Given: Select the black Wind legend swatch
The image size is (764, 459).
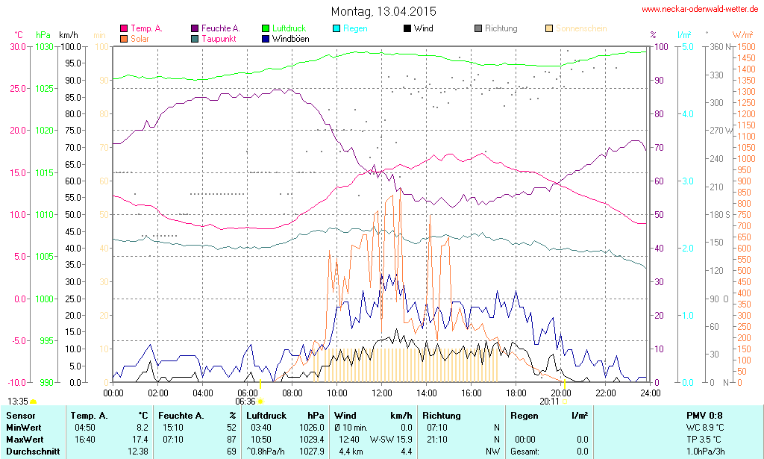Looking at the screenshot, I should click(407, 28).
